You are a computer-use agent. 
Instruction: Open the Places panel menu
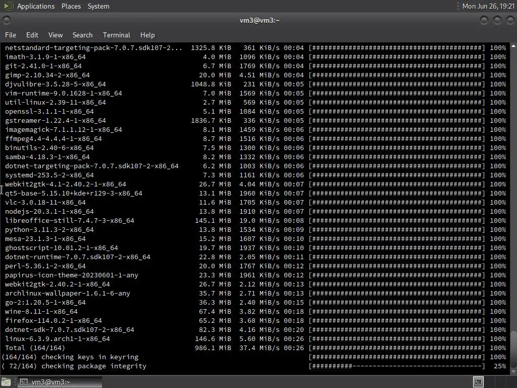71,6
